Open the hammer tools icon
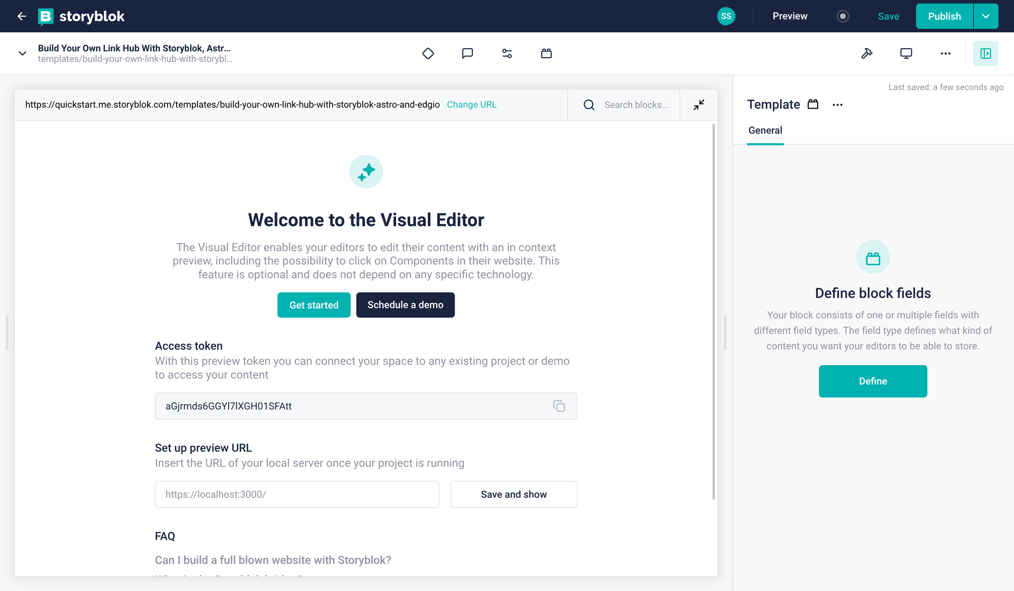The width and height of the screenshot is (1014, 591). [x=866, y=53]
